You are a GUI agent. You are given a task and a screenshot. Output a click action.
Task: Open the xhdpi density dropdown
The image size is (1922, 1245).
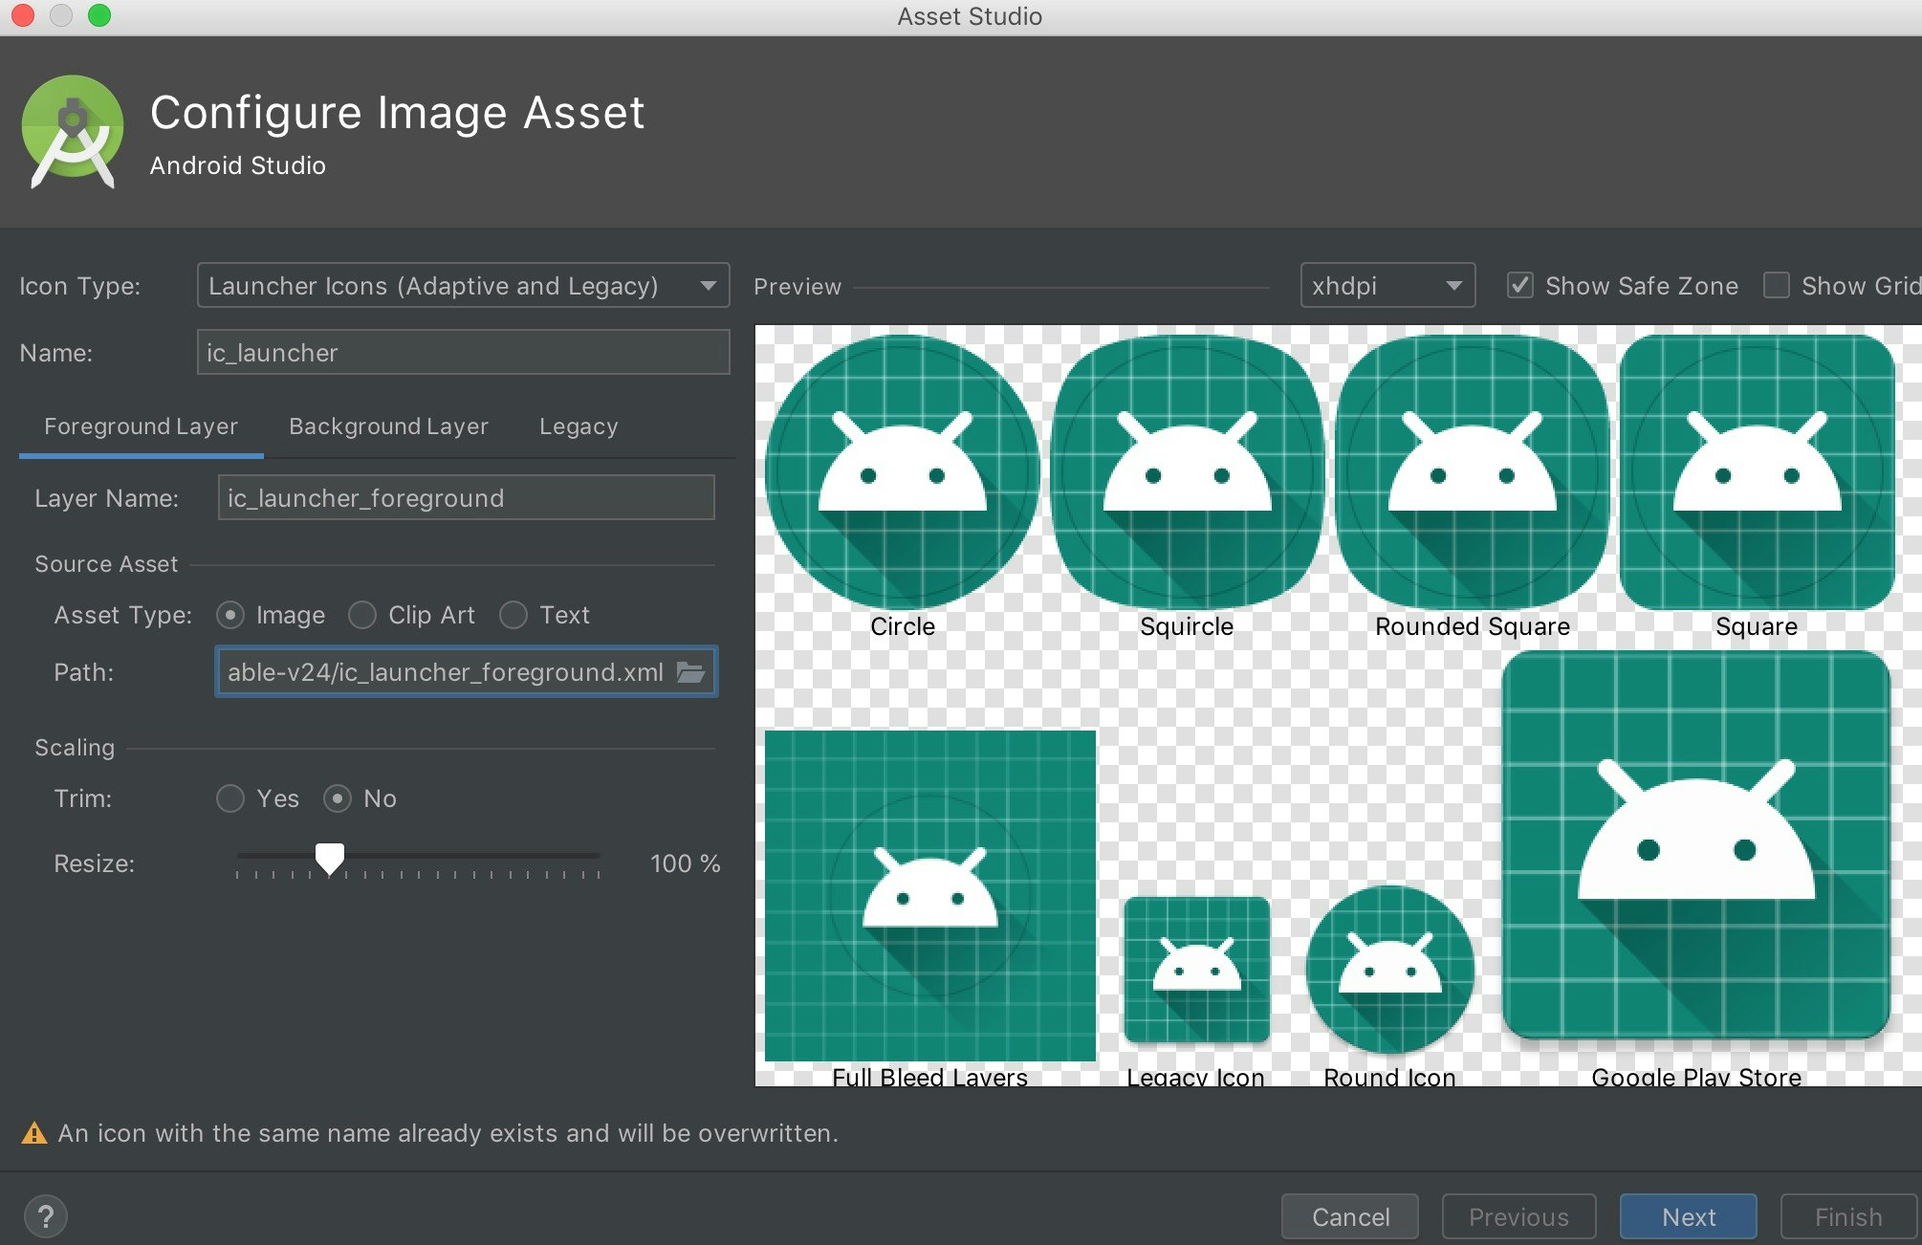tap(1387, 285)
